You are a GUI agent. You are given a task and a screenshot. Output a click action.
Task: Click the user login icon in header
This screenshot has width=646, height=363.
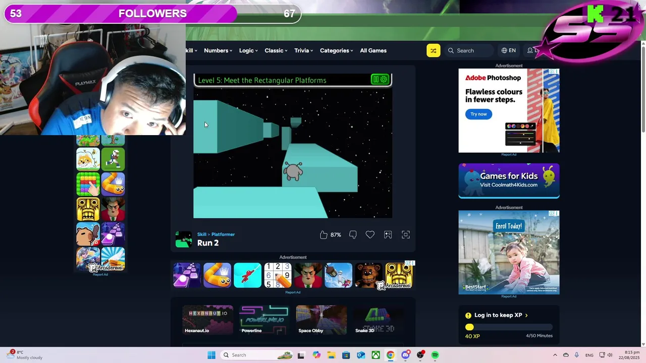[530, 50]
